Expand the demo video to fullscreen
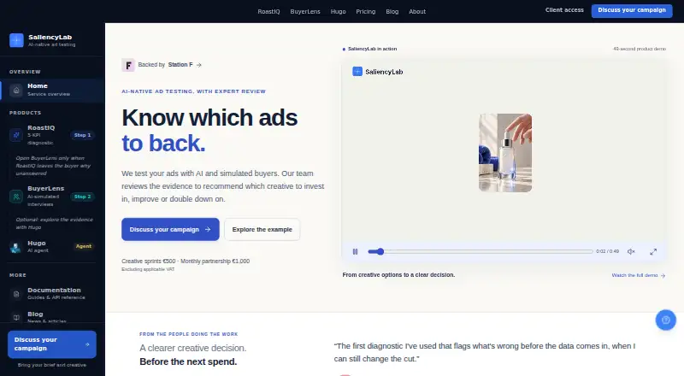This screenshot has height=376, width=684. [653, 252]
